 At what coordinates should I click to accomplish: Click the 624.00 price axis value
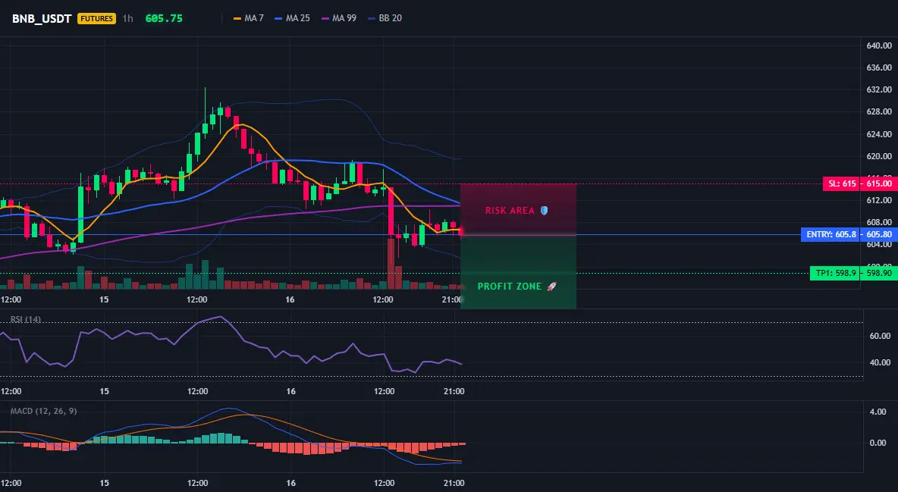pos(879,134)
